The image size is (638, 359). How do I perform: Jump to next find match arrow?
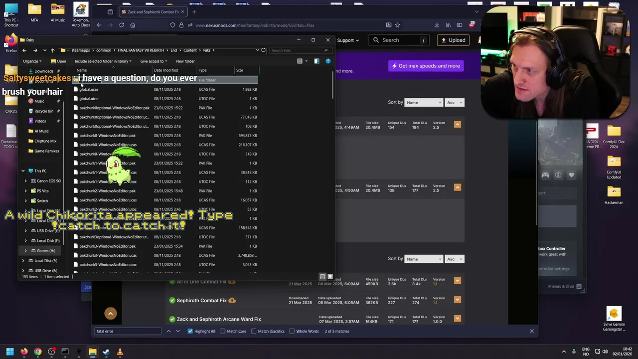[x=177, y=331]
